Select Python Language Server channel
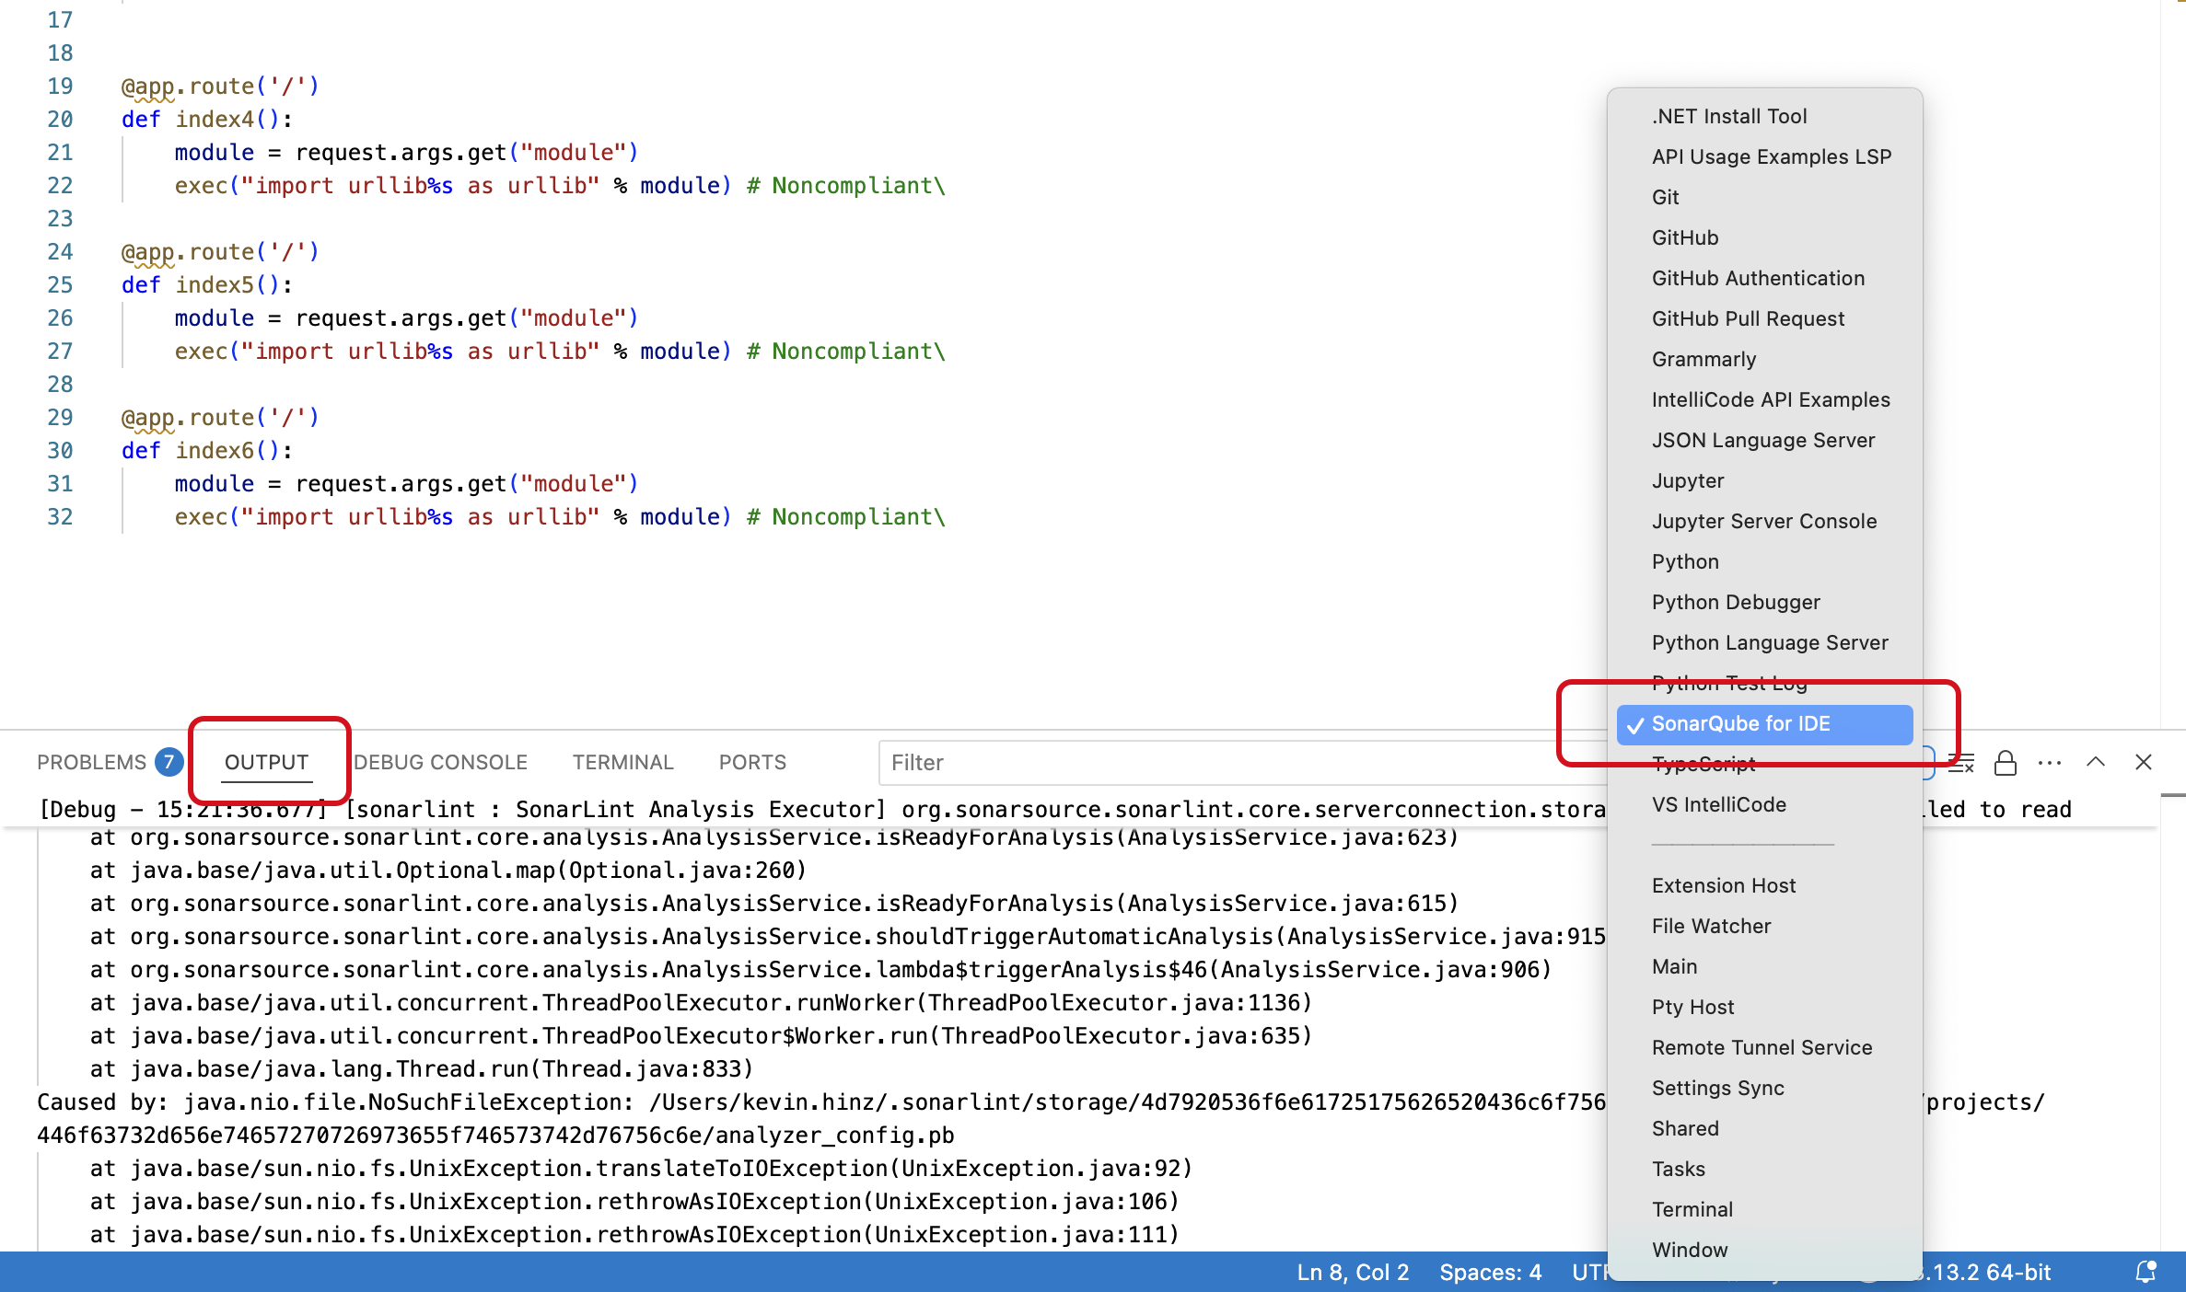Image resolution: width=2186 pixels, height=1292 pixels. coord(1764,642)
